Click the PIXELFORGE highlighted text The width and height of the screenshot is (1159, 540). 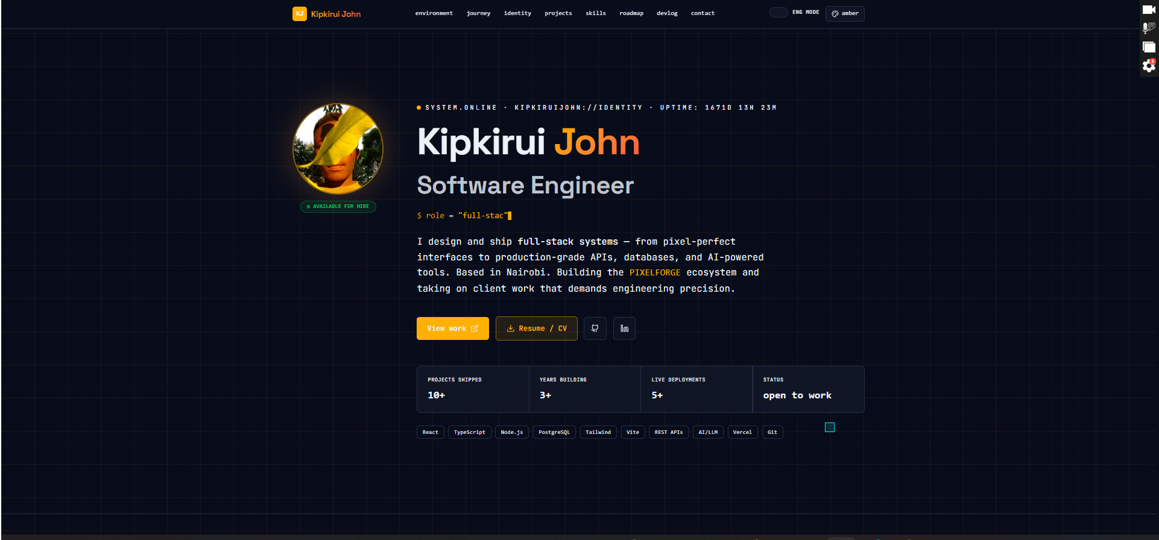coord(655,272)
